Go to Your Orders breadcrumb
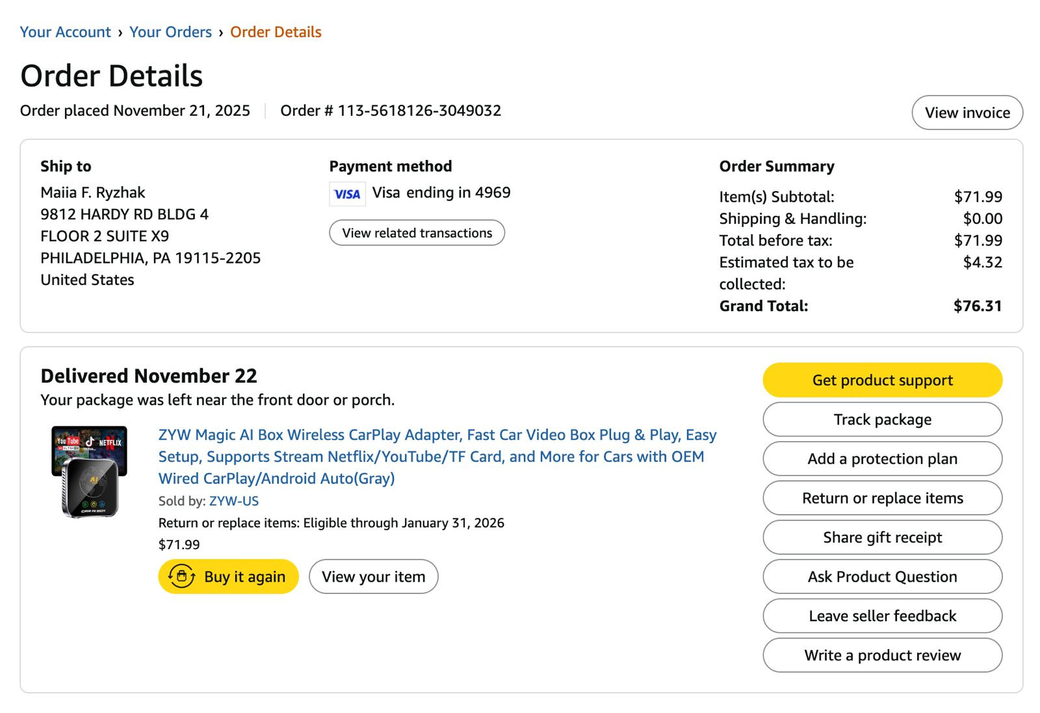The width and height of the screenshot is (1040, 713). tap(170, 32)
